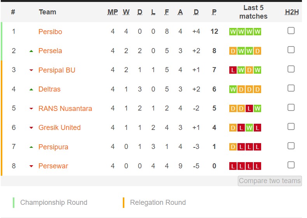Click red down arrow beside RANS Nusantara
This screenshot has height=218, width=307.
point(31,109)
